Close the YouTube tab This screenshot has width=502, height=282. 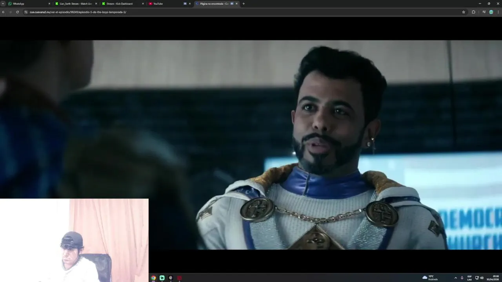click(x=190, y=4)
